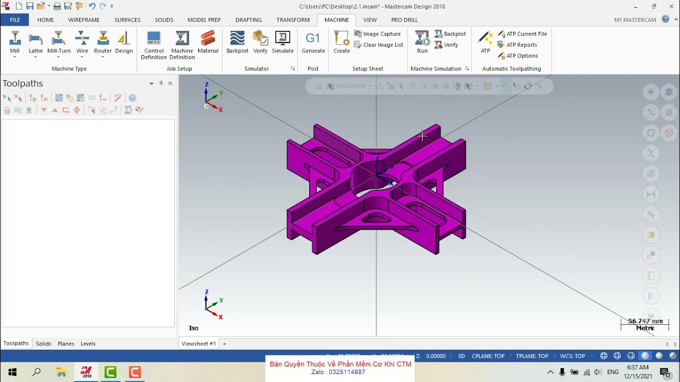Viewport: 680px width, 382px height.
Task: Click Toolpaths manager help icon
Action: coord(132,98)
